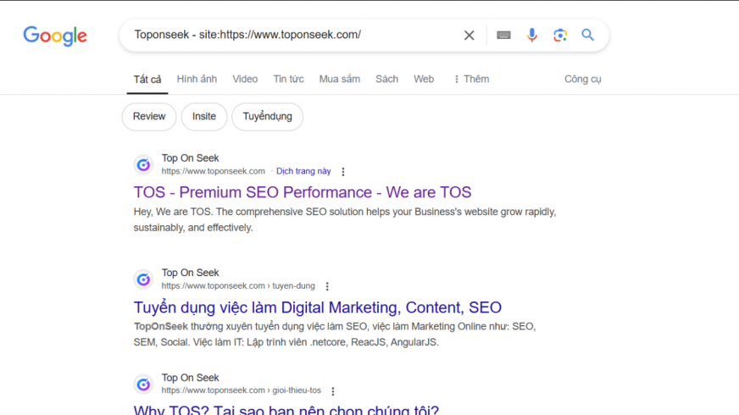The height and width of the screenshot is (415, 739).
Task: Click the Tuyểndụng filter chip
Action: pos(267,117)
